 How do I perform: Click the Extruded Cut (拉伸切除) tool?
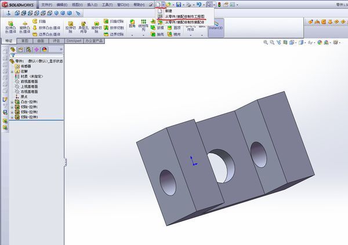pyautogui.click(x=70, y=27)
